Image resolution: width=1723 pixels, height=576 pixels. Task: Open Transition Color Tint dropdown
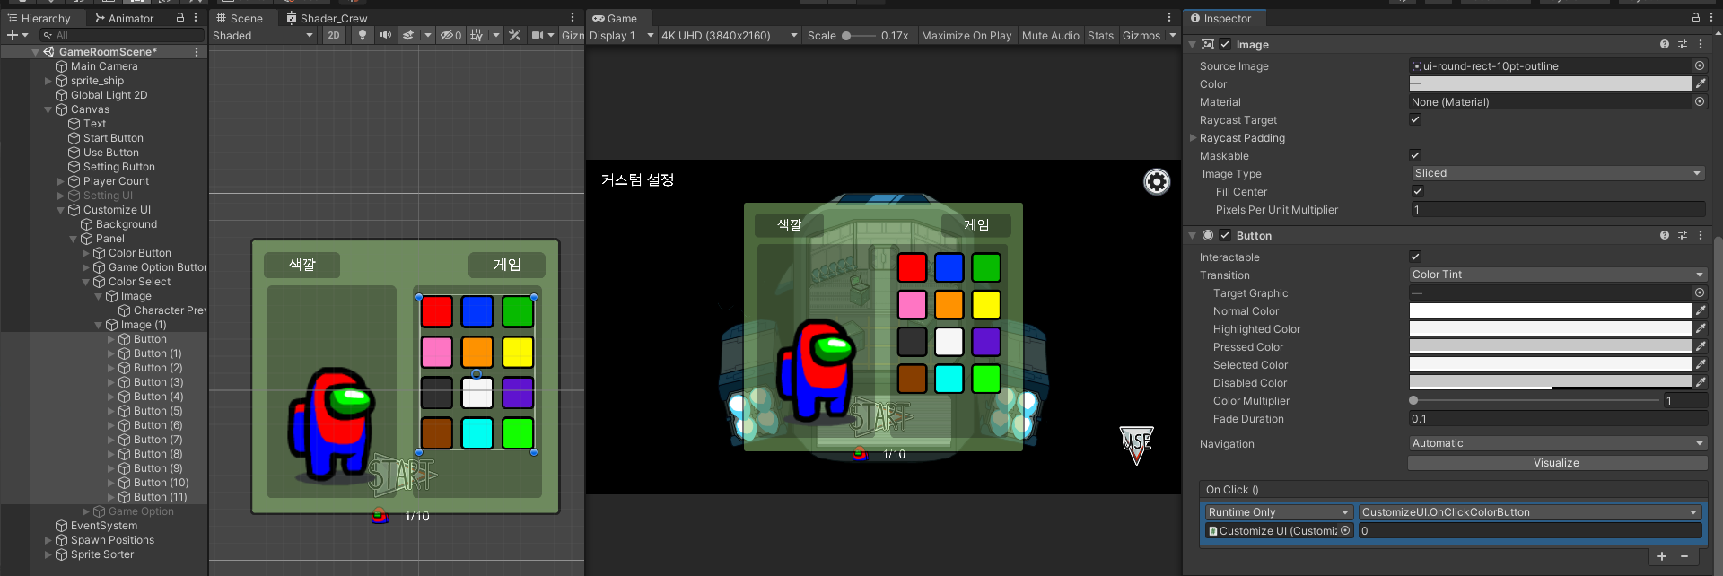[x=1557, y=275]
